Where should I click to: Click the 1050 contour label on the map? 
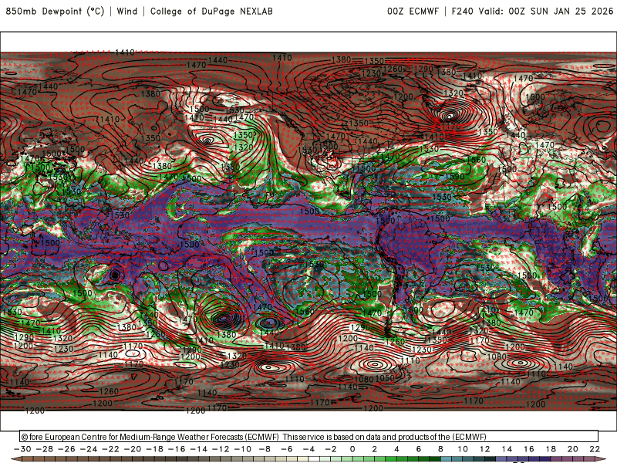[x=385, y=377]
